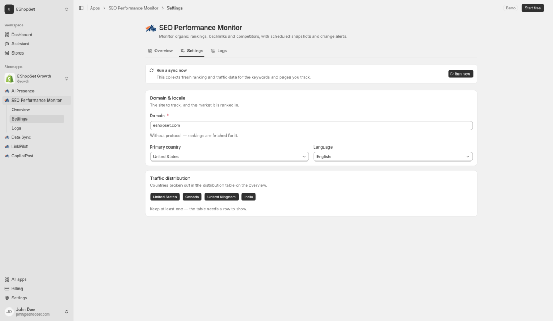This screenshot has height=321, width=553.
Task: Click the sync refresh icon beside Run a sync now
Action: click(152, 70)
